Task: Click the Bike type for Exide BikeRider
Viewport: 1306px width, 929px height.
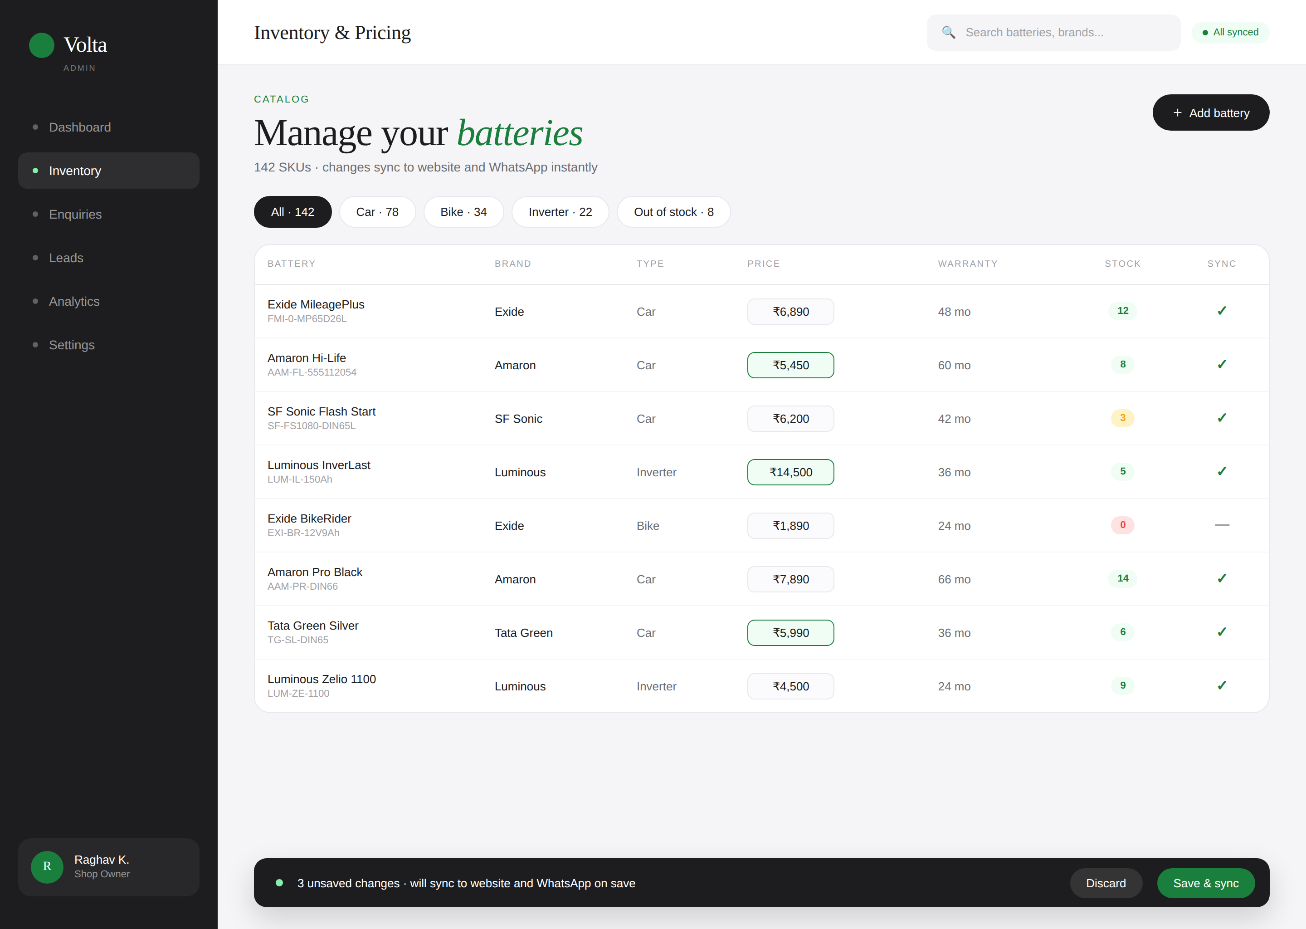Action: 648,526
